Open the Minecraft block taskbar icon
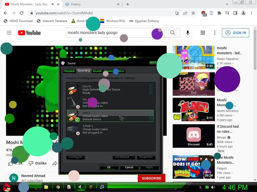The image size is (257, 192). pyautogui.click(x=91, y=187)
